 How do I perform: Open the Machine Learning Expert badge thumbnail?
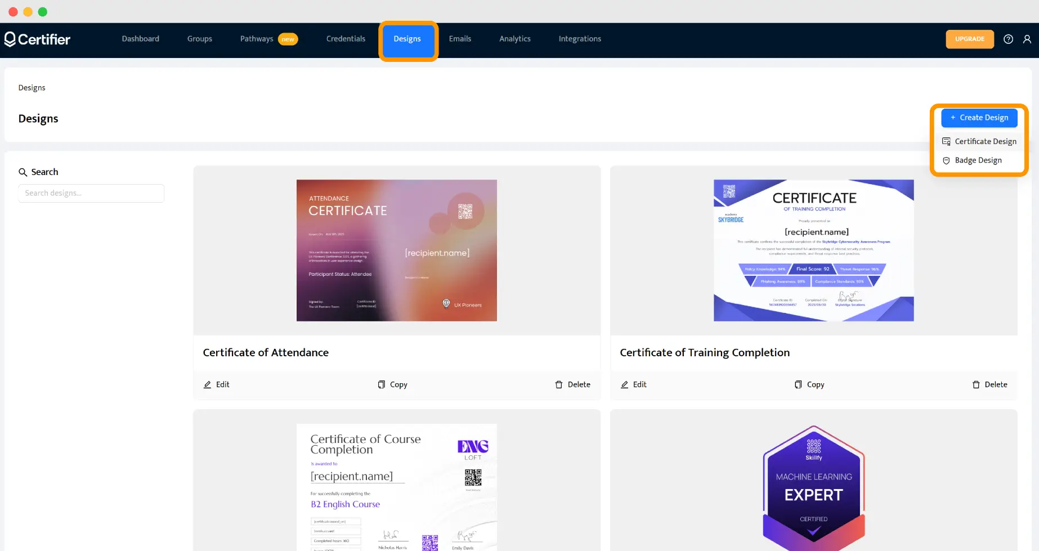pyautogui.click(x=814, y=488)
